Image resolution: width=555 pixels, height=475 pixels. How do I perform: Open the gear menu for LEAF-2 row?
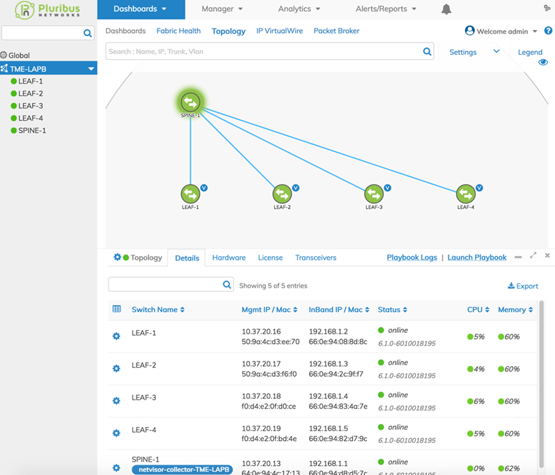point(116,368)
